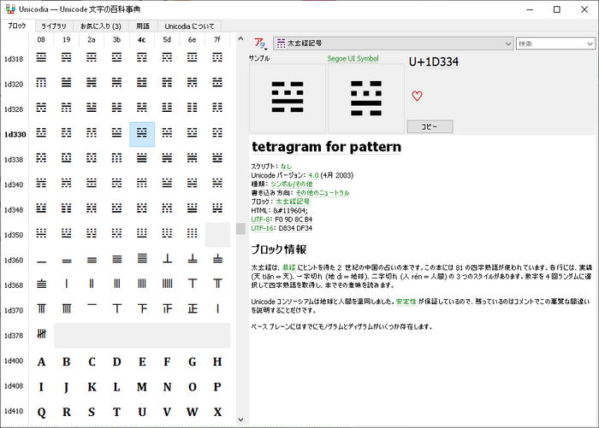Click the heart favorite icon
599x428 pixels.
417,96
